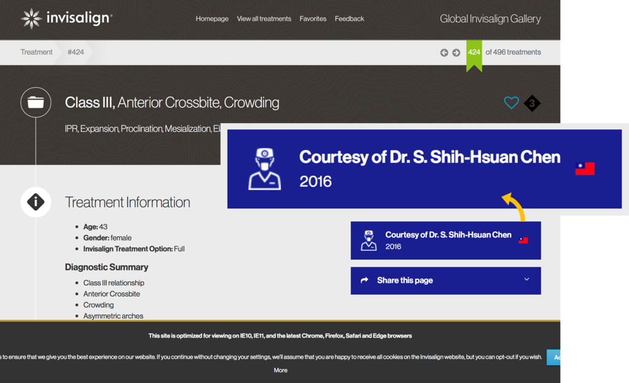
Task: Click 'Asymmetric arches' list item
Action: (x=113, y=316)
